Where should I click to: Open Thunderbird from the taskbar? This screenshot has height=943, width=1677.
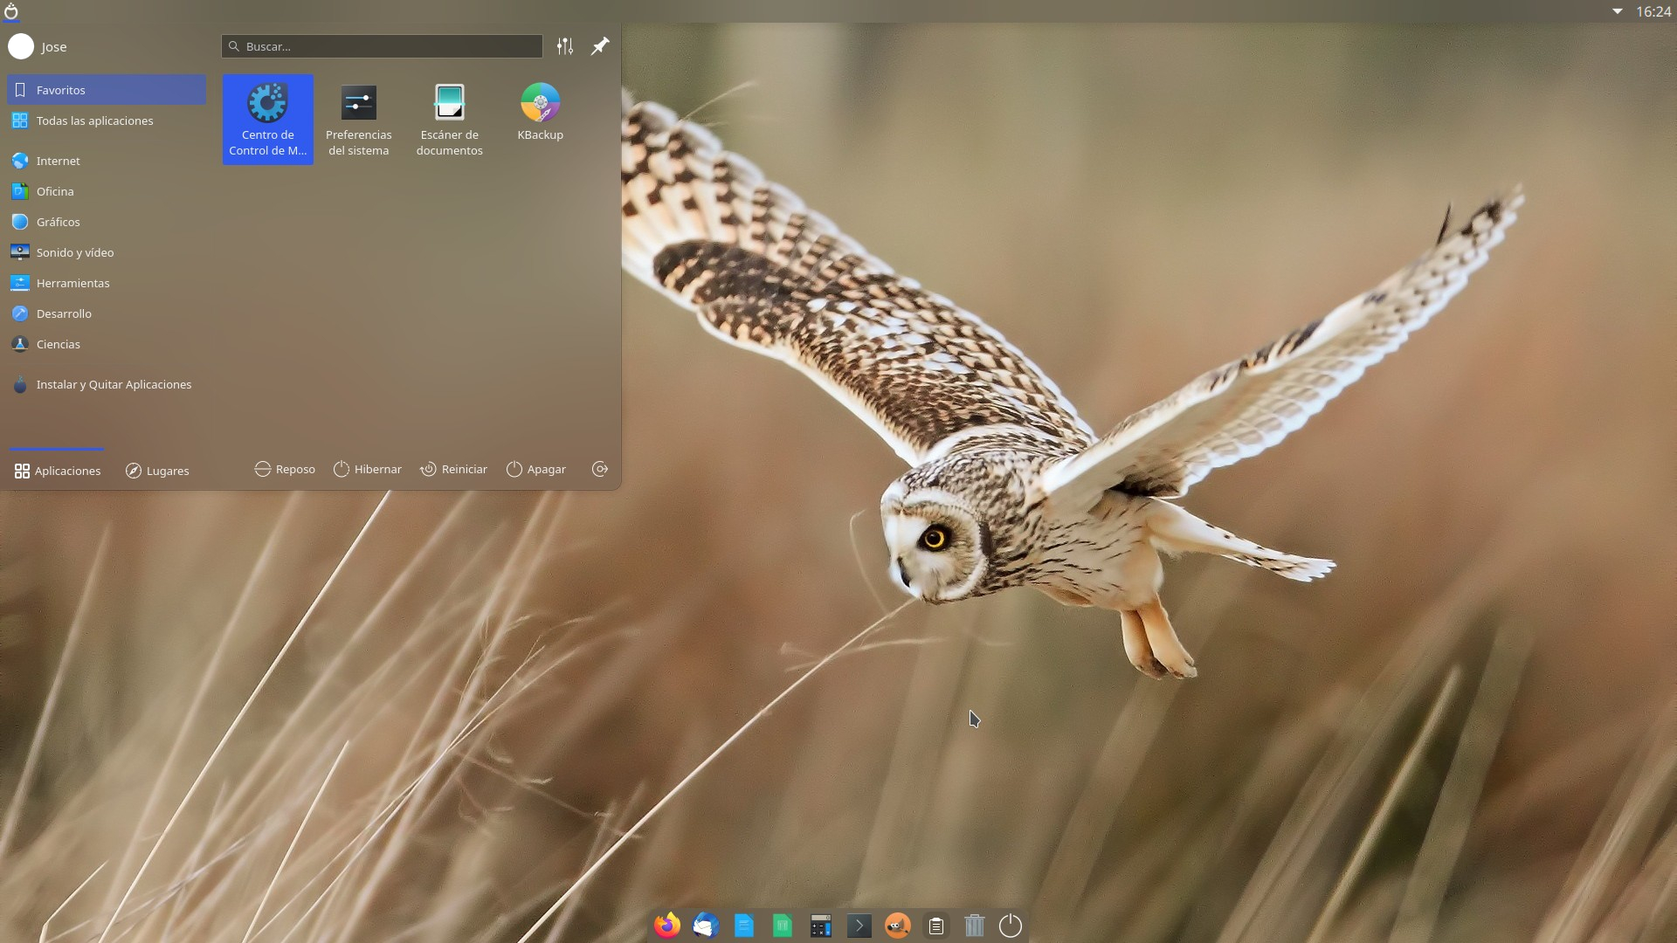pyautogui.click(x=705, y=926)
